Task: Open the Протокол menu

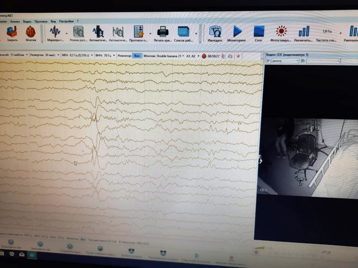Action: tap(41, 21)
